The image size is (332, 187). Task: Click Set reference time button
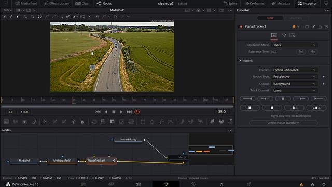click(x=301, y=52)
